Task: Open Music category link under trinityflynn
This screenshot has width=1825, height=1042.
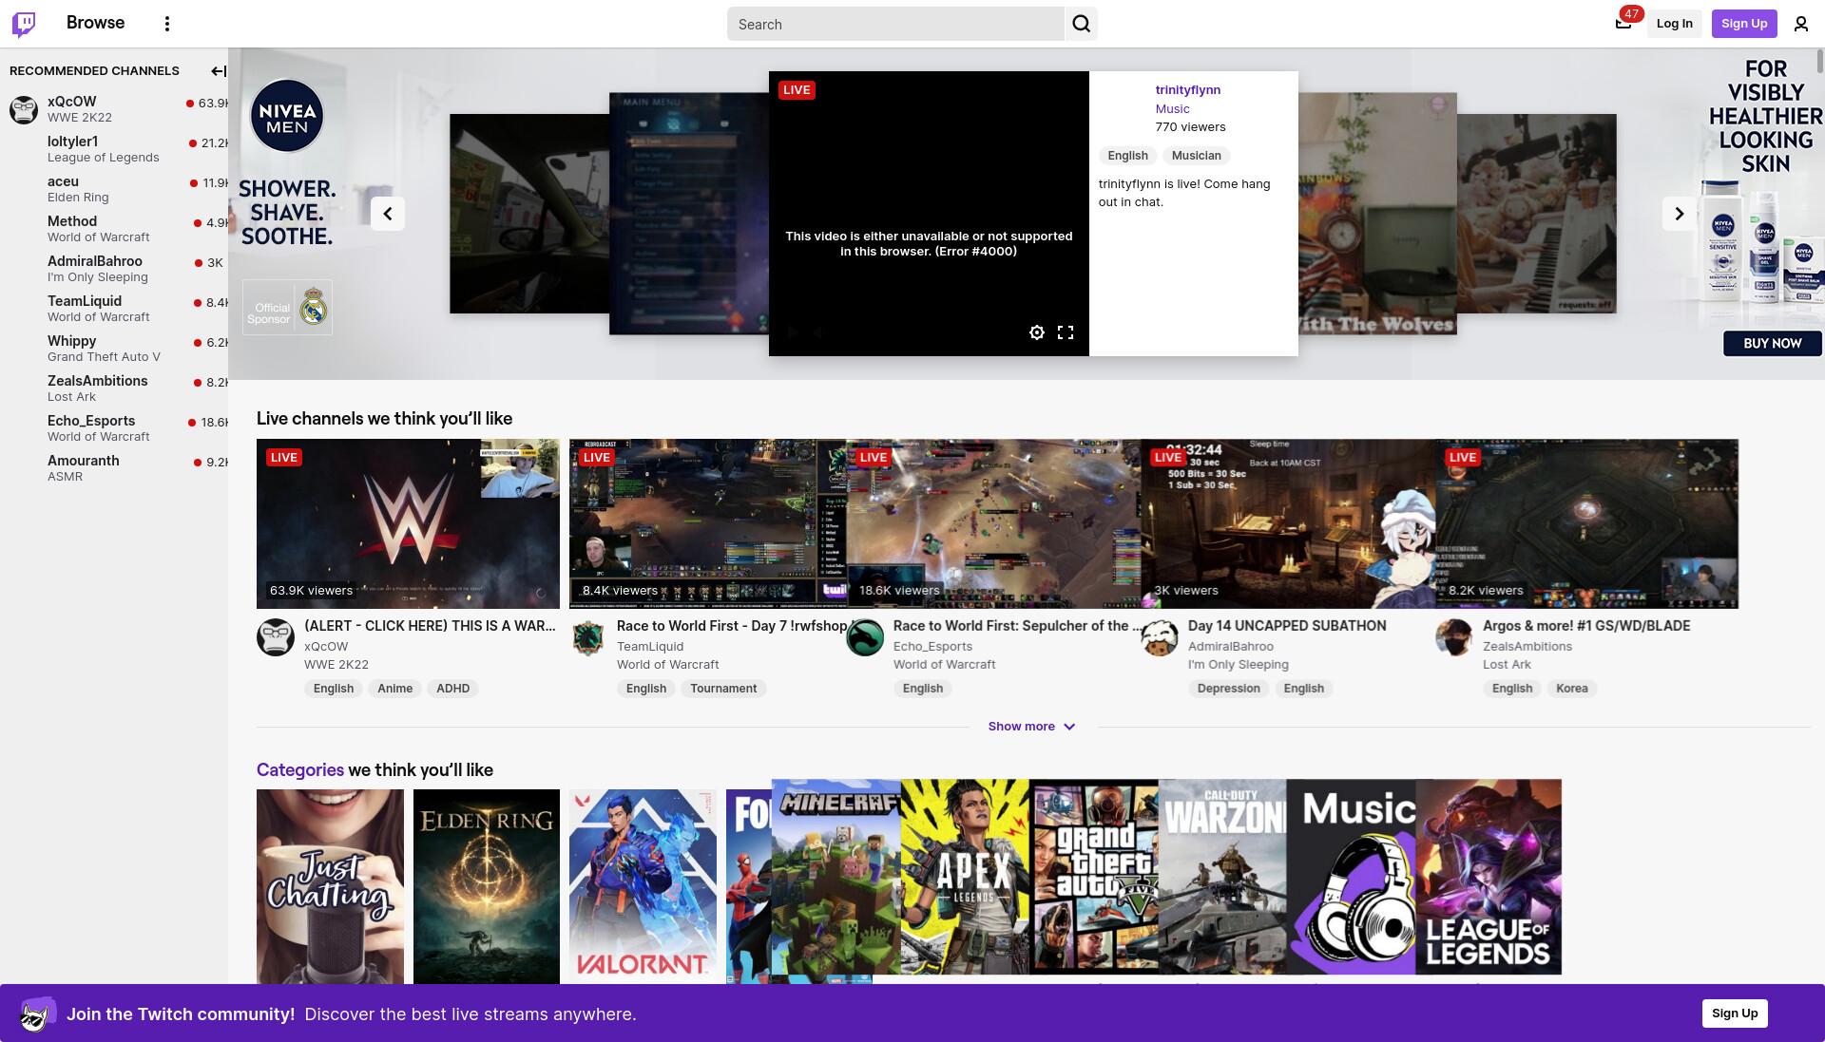Action: (x=1172, y=109)
